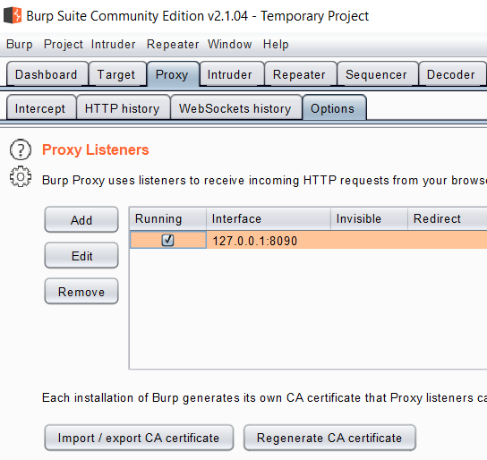This screenshot has width=487, height=460.
Task: Open the Help menu
Action: point(276,44)
